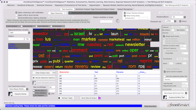Click the Open Directory button

click(x=57, y=13)
